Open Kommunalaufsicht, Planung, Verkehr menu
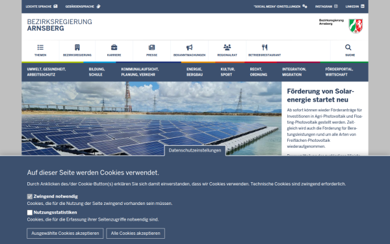 coord(140,72)
